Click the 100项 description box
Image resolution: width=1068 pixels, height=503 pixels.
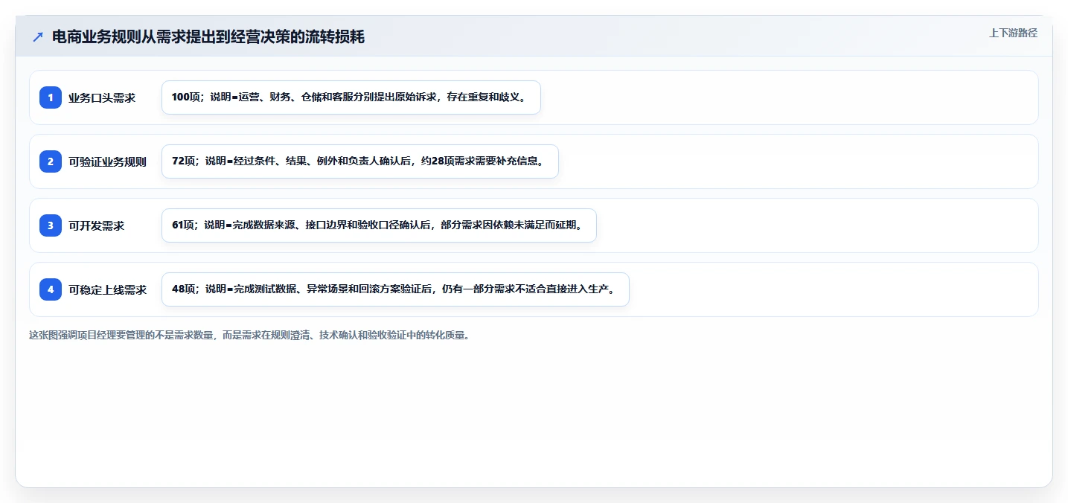351,97
